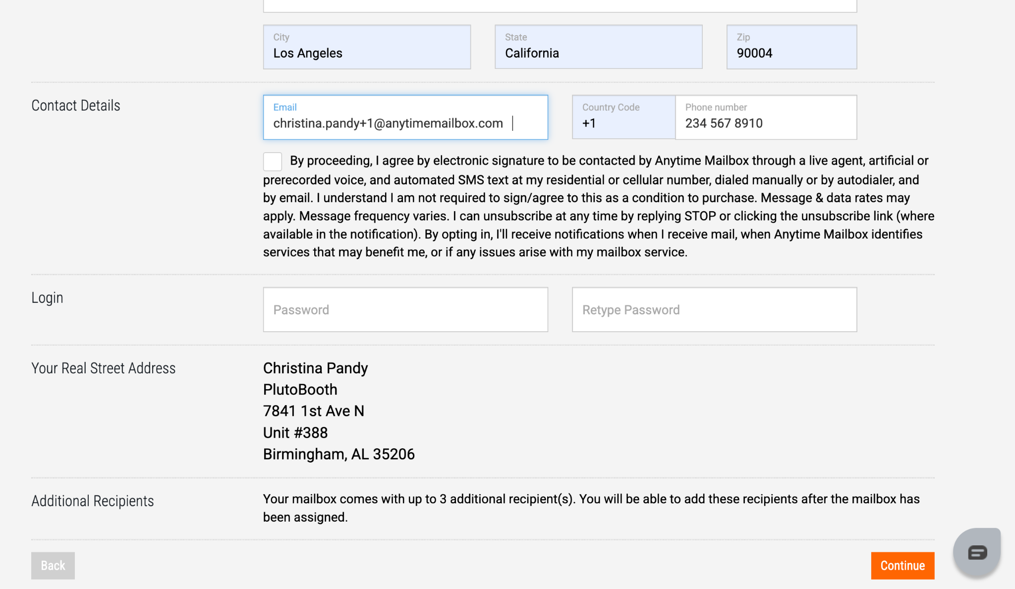
Task: Open the Country Code +1 selector
Action: pyautogui.click(x=623, y=118)
